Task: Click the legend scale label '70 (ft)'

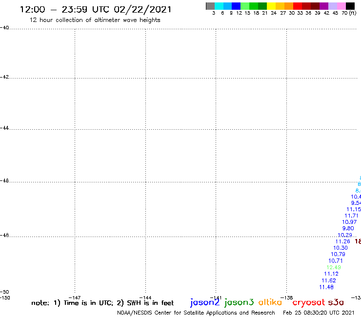Action: tap(349, 13)
